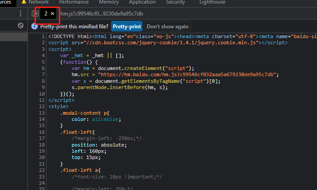Go to the Security panel tab
This screenshot has width=317, height=190.
175,2
